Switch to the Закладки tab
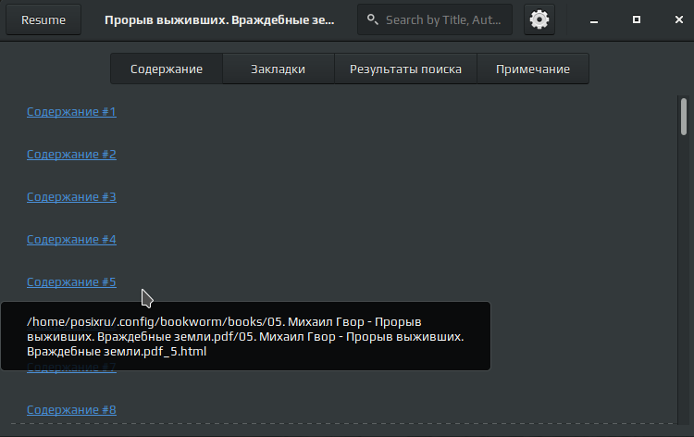 tap(278, 69)
